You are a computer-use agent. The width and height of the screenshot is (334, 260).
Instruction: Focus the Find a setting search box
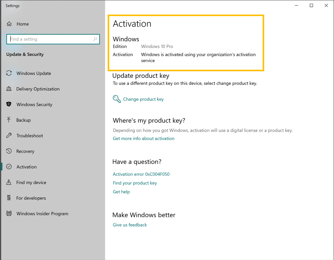[x=53, y=39]
